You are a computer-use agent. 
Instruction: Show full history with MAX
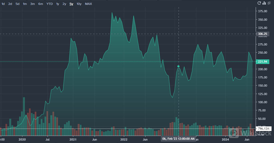click(x=88, y=4)
